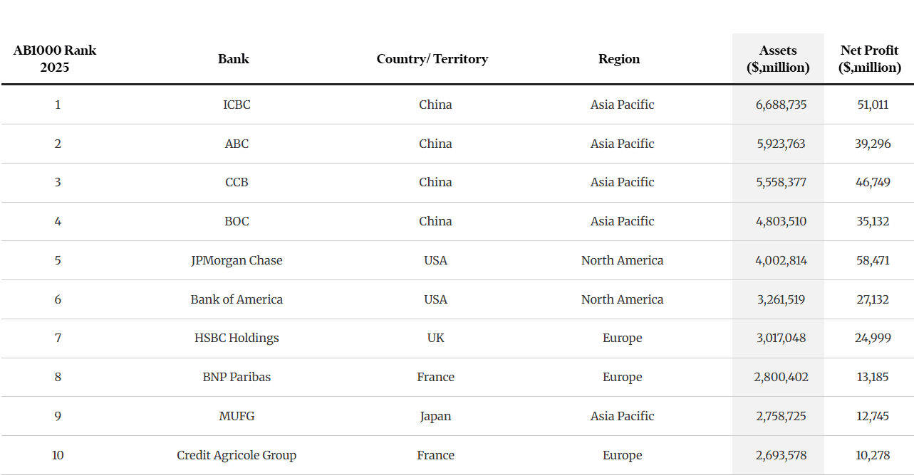Open the JPMorgan Chase bank entry
914x475 pixels.
click(237, 260)
